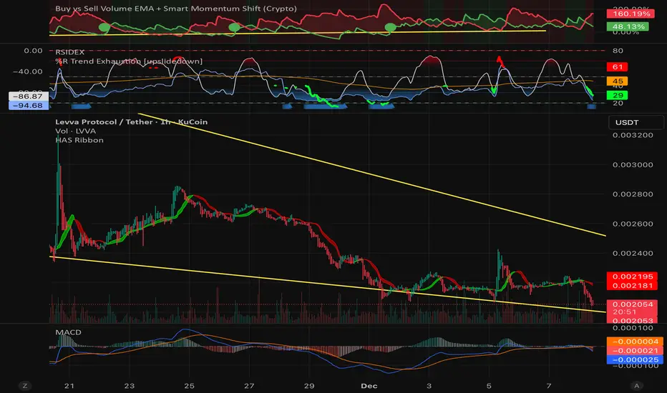Click the 20 level on RSI axis
667x393 pixels.
coord(618,103)
